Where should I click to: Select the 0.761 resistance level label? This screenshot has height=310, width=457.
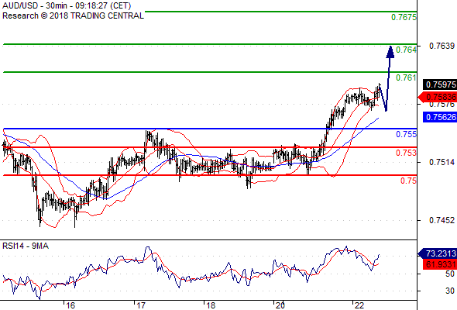coord(406,77)
